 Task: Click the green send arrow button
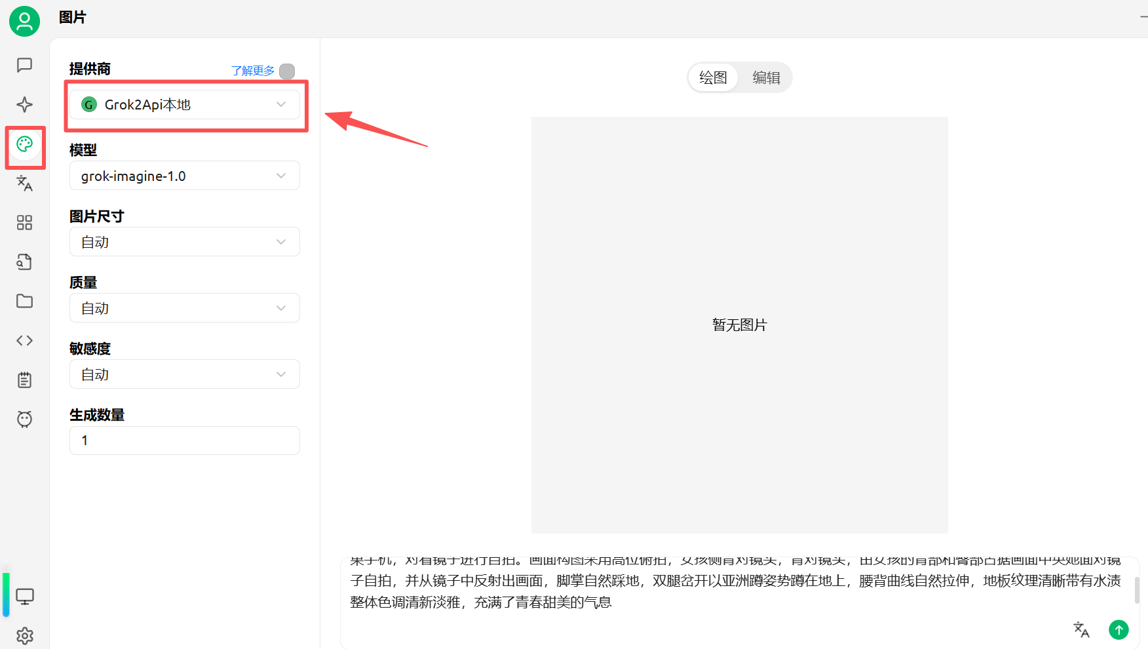coord(1119,629)
